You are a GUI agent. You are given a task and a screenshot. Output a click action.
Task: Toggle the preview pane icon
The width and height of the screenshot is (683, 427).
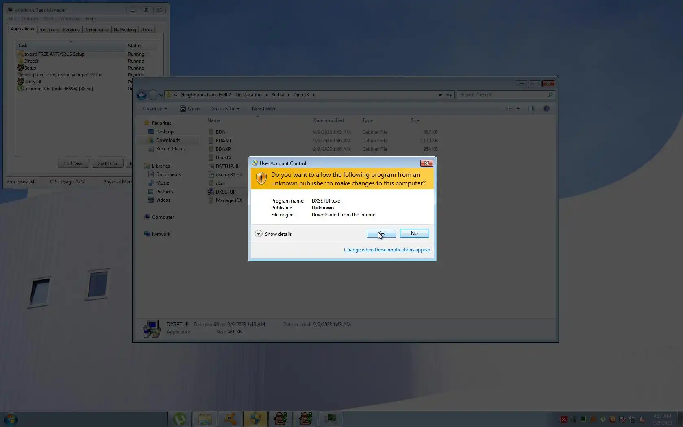[532, 109]
